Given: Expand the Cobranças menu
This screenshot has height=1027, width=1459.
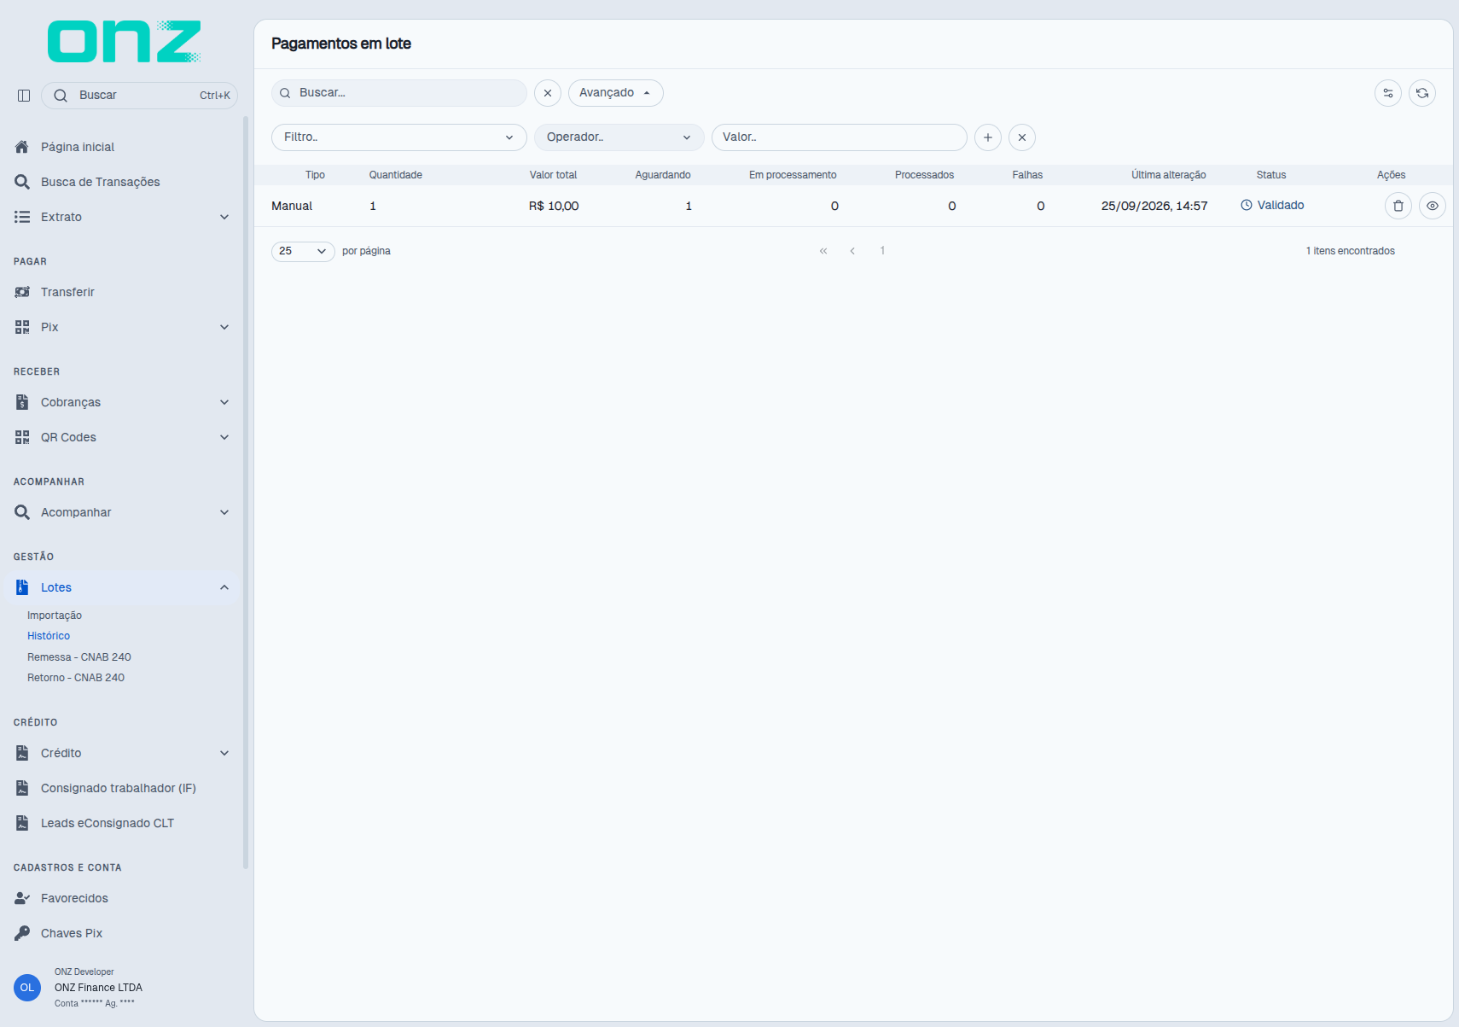Looking at the screenshot, I should [122, 402].
